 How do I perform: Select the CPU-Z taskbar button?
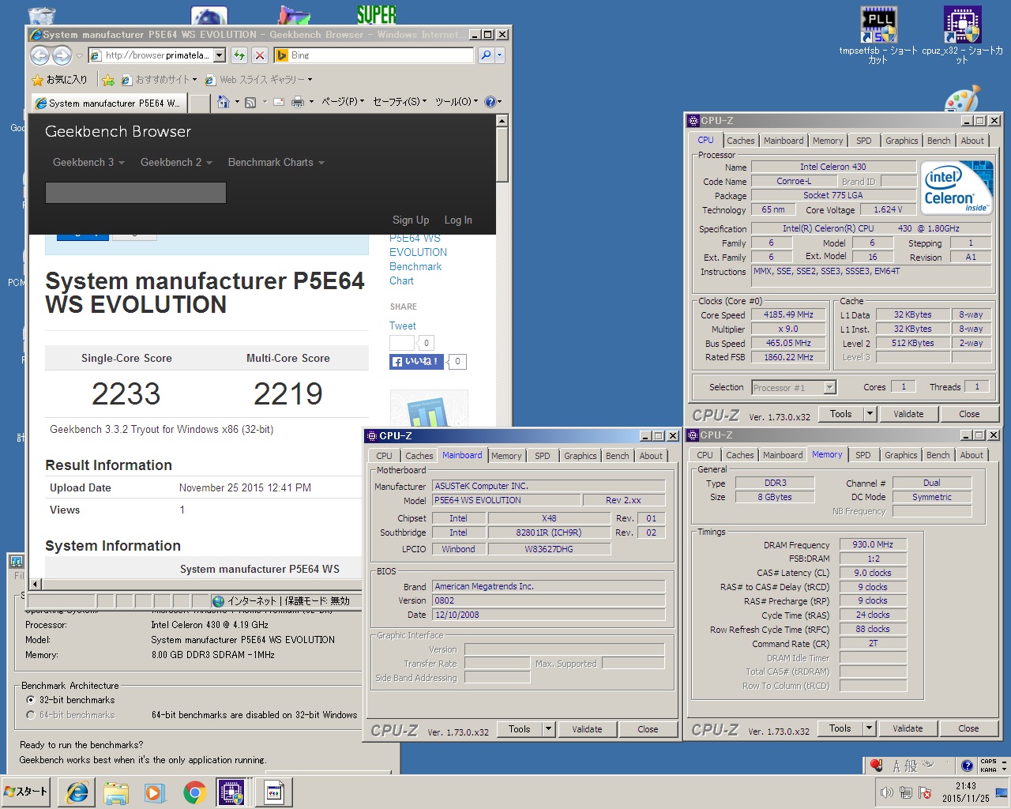tap(231, 792)
